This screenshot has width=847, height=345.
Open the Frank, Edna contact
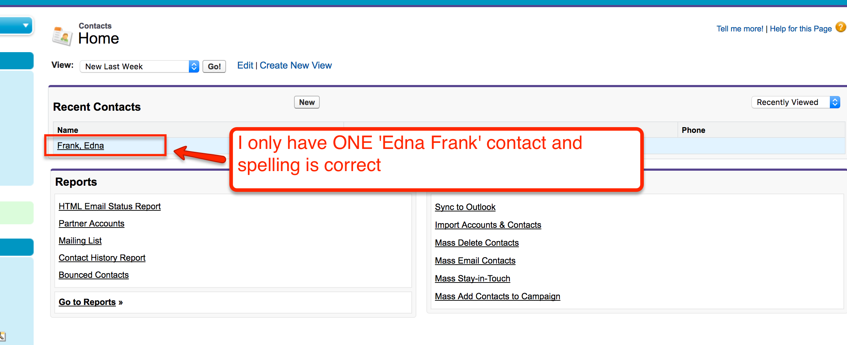tap(80, 146)
